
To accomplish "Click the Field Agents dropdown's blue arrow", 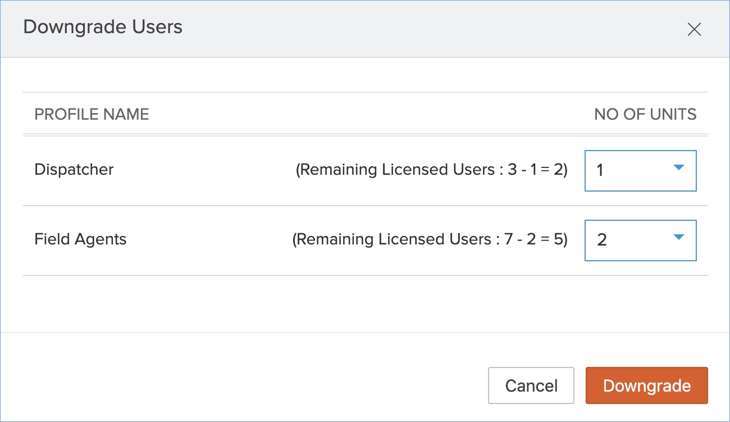I will click(678, 237).
